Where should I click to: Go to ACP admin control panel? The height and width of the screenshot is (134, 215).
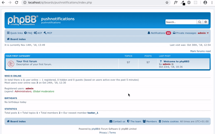click(38, 33)
